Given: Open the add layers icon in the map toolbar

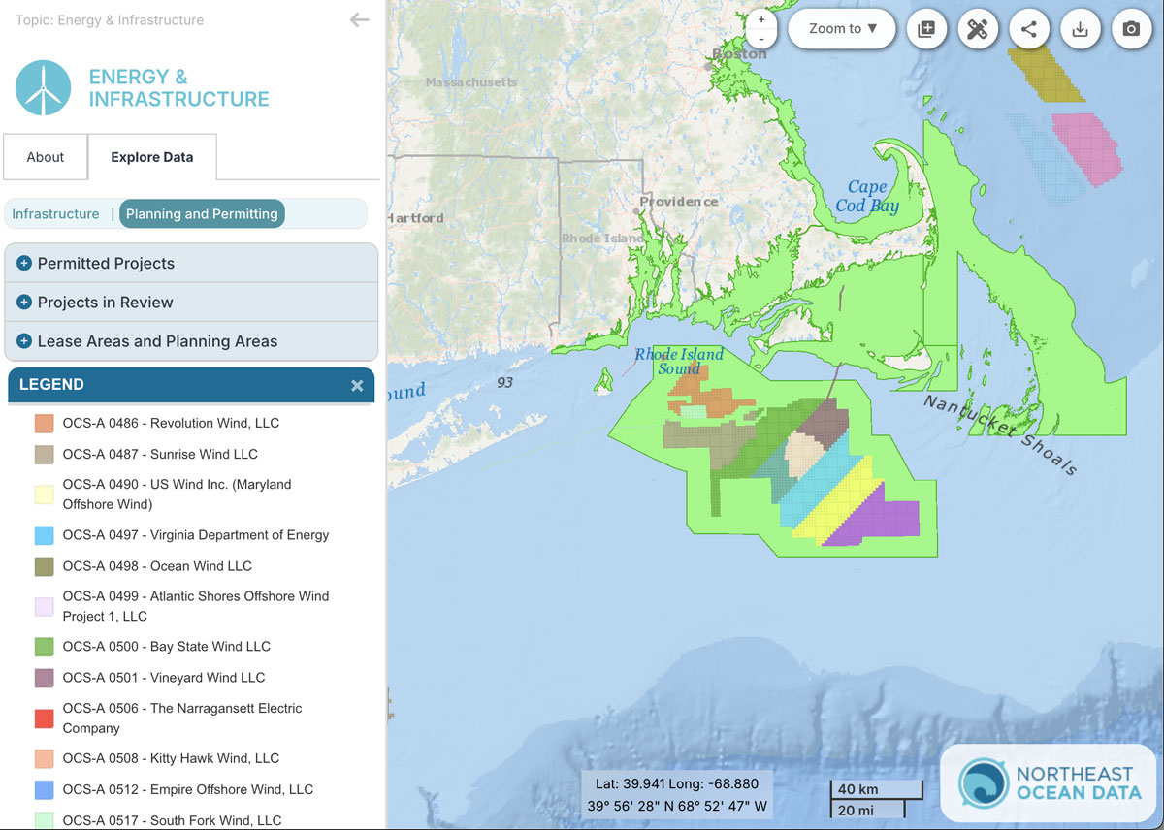Looking at the screenshot, I should click(x=926, y=29).
